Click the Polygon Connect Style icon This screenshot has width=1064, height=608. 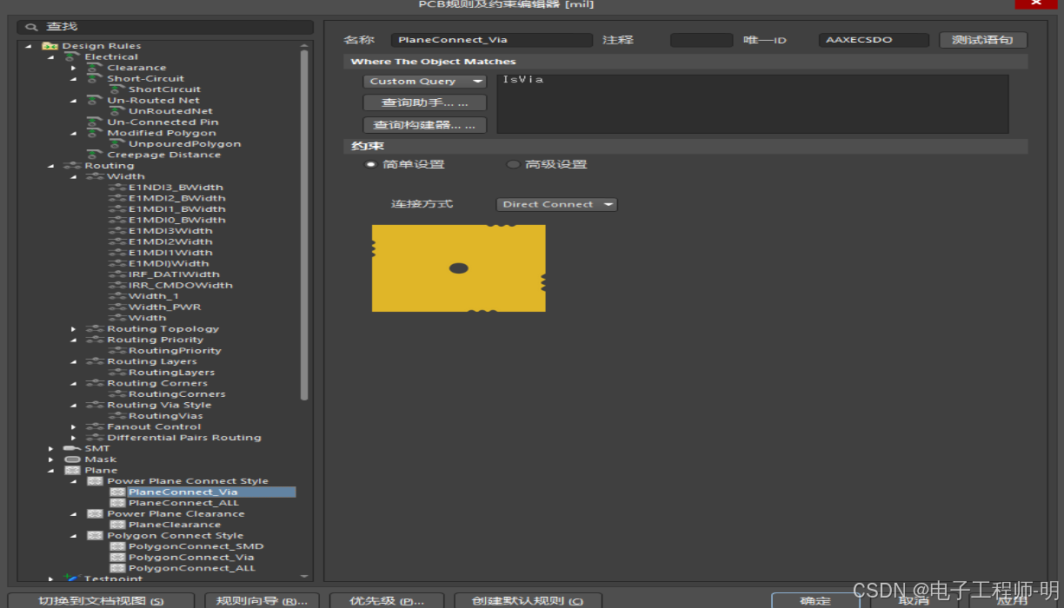coord(95,536)
